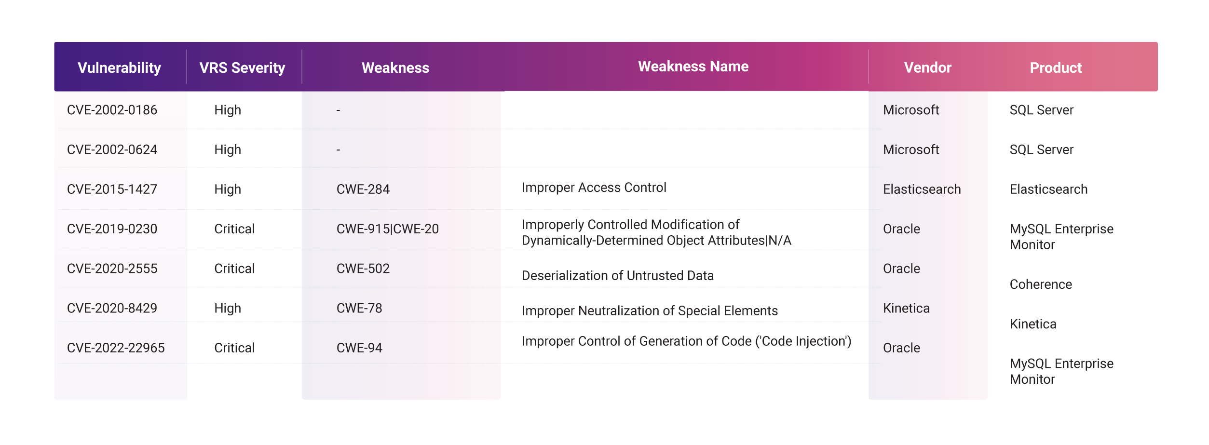Image resolution: width=1209 pixels, height=445 pixels.
Task: Click the VRS Severity column header
Action: coord(242,67)
